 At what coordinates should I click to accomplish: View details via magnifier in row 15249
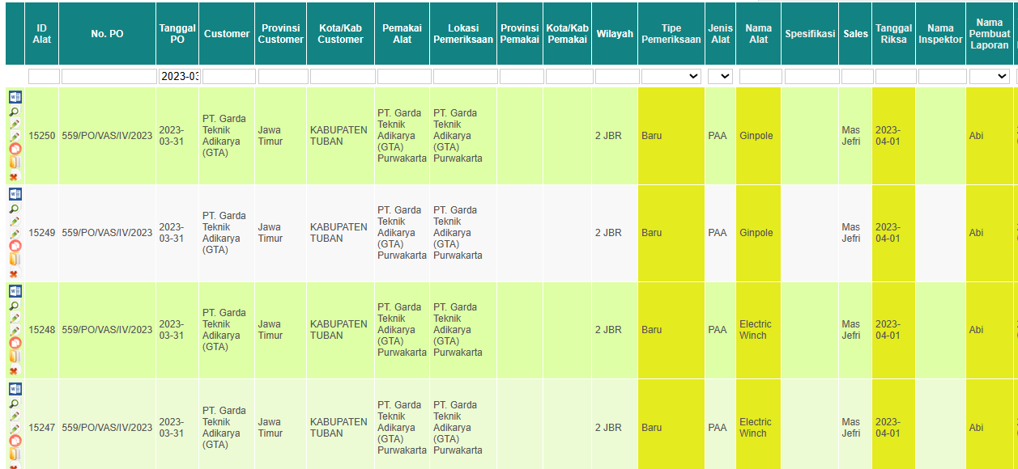coord(15,209)
